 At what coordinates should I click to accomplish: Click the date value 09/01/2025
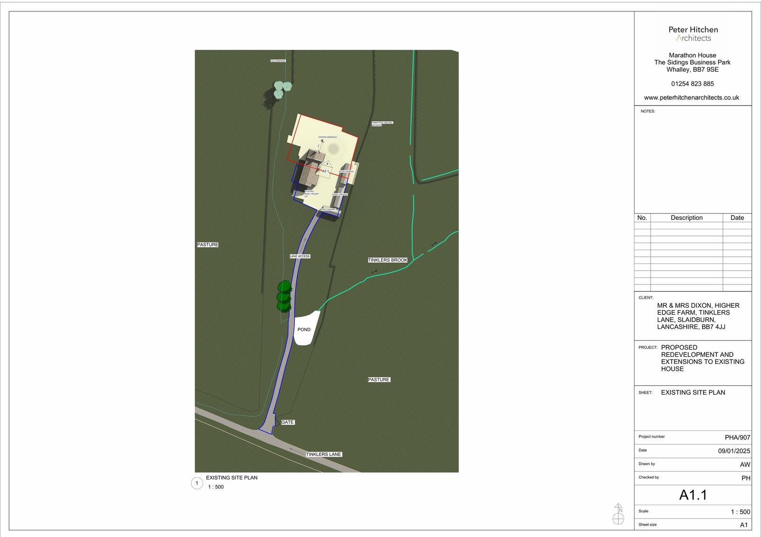[734, 451]
